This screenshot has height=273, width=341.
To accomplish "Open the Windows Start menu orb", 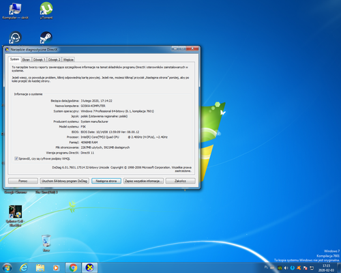I will [x=7, y=268].
